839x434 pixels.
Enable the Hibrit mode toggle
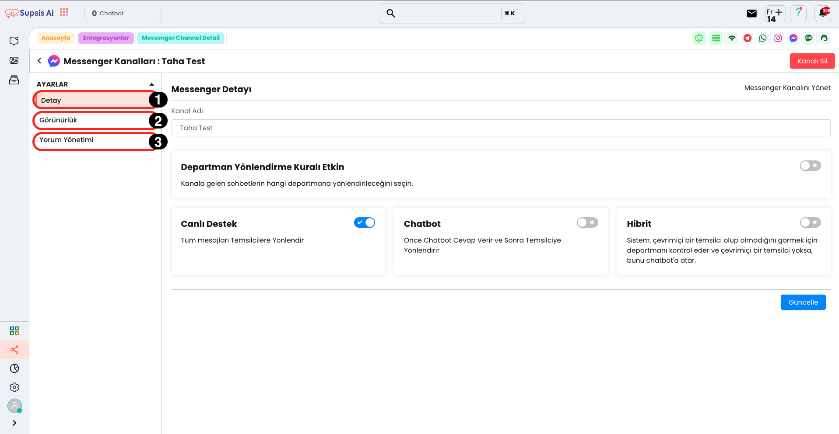click(810, 222)
